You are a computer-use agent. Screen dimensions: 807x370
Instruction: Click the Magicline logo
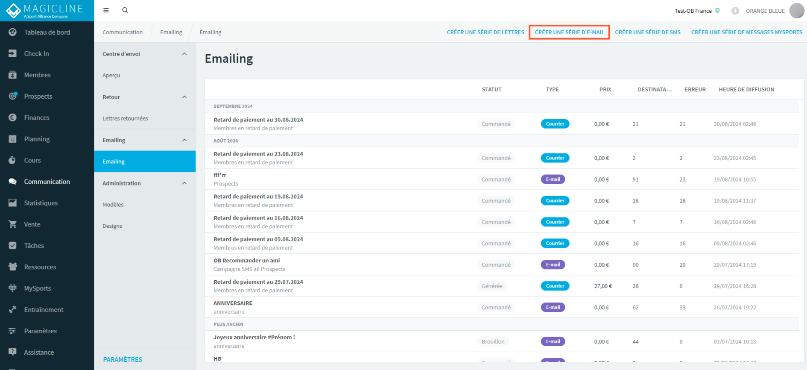click(45, 11)
